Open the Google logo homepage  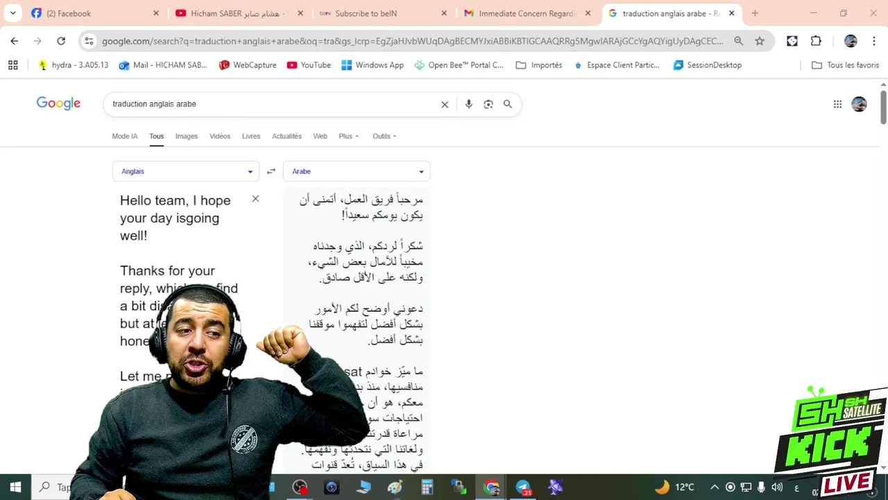58,103
